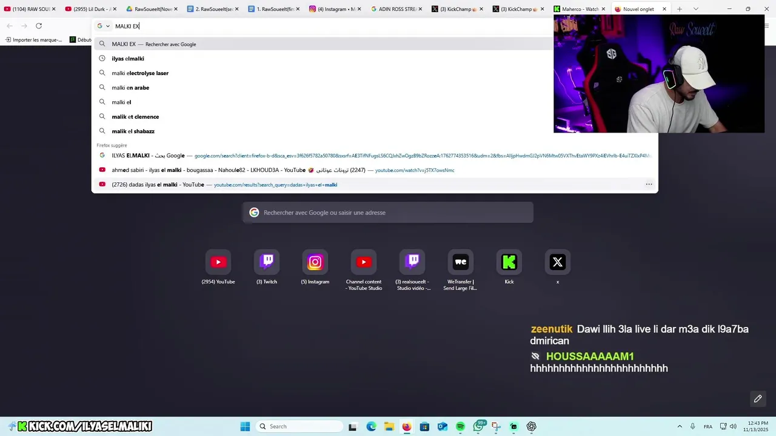The height and width of the screenshot is (436, 776).
Task: Select 'malik et clemence' suggestion
Action: click(375, 117)
